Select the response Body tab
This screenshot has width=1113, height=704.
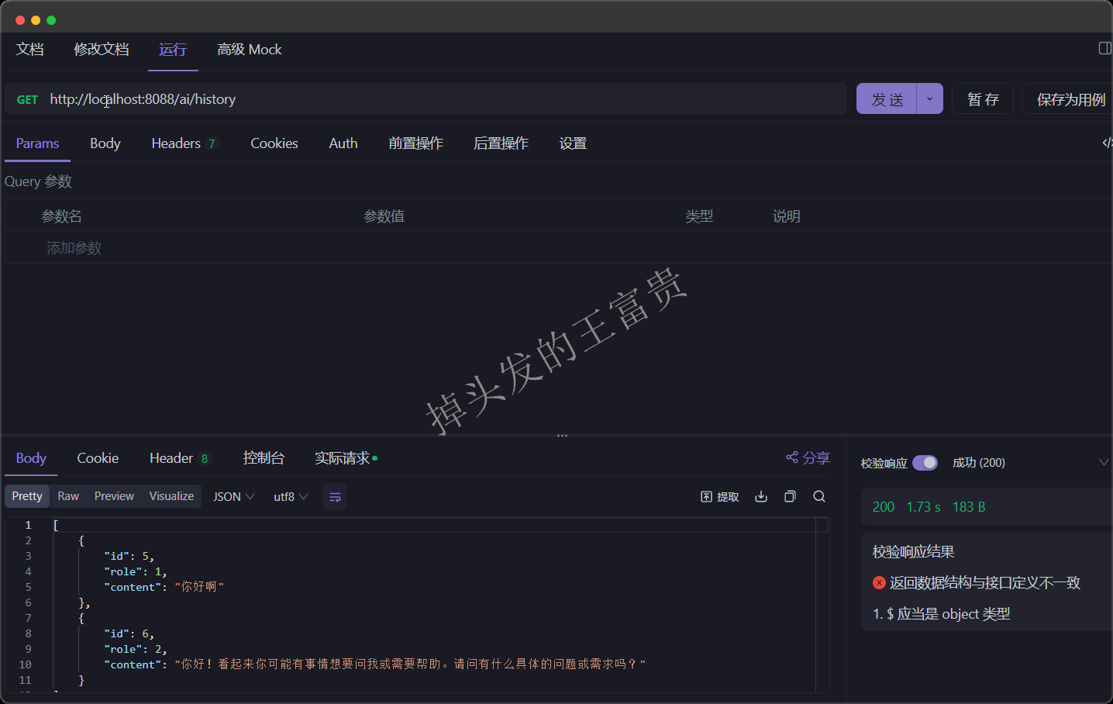tap(31, 458)
